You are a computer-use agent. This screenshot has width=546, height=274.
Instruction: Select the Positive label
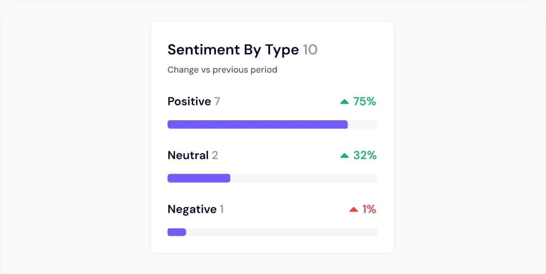[189, 101]
